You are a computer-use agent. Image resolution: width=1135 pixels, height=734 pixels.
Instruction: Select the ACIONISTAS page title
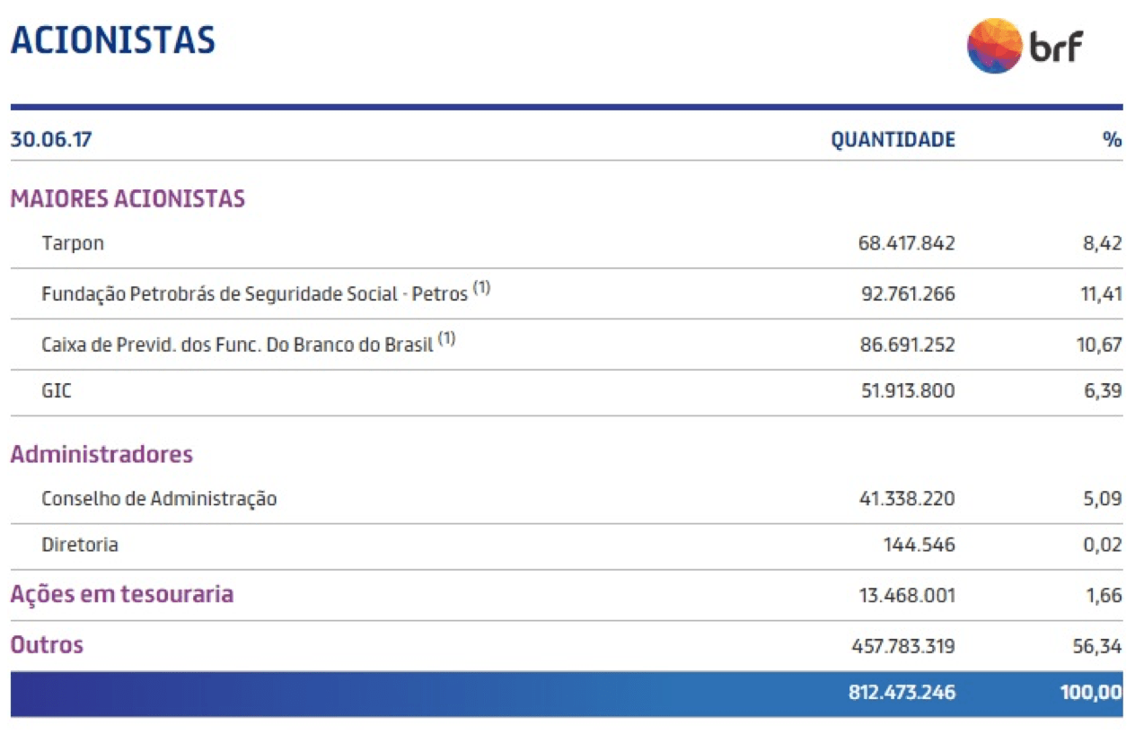(x=113, y=40)
